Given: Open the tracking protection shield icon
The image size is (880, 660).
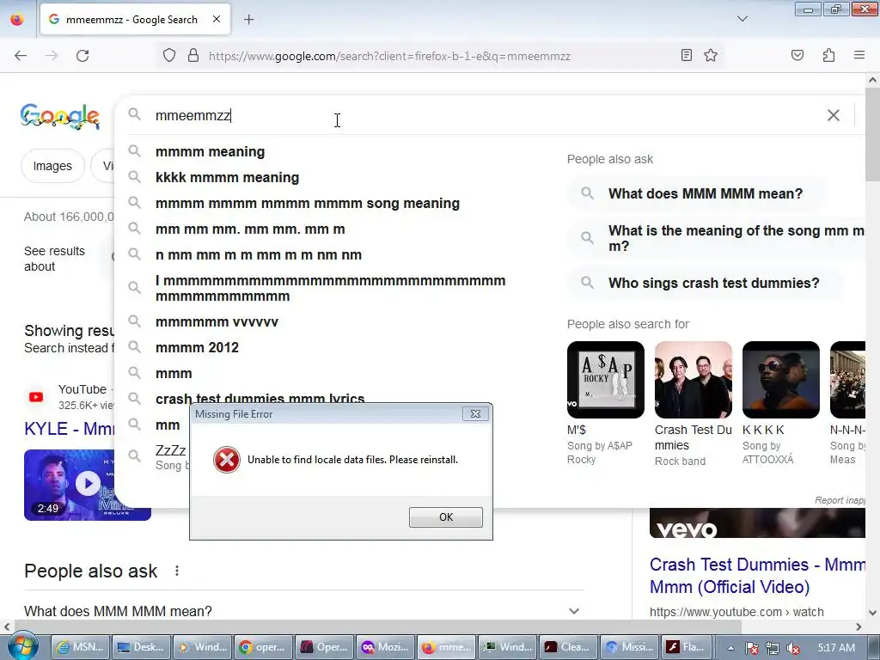Looking at the screenshot, I should tap(169, 56).
